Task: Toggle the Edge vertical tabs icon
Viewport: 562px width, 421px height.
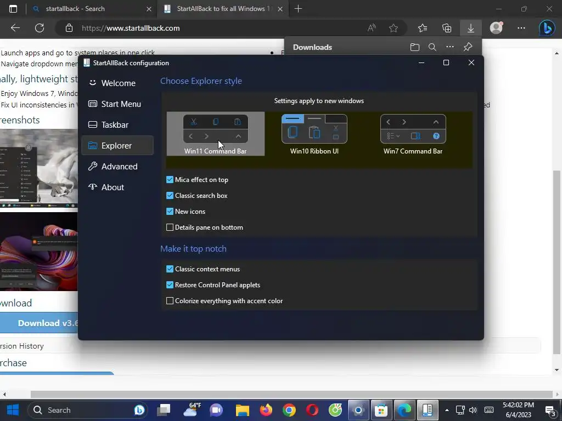Action: pyautogui.click(x=13, y=9)
